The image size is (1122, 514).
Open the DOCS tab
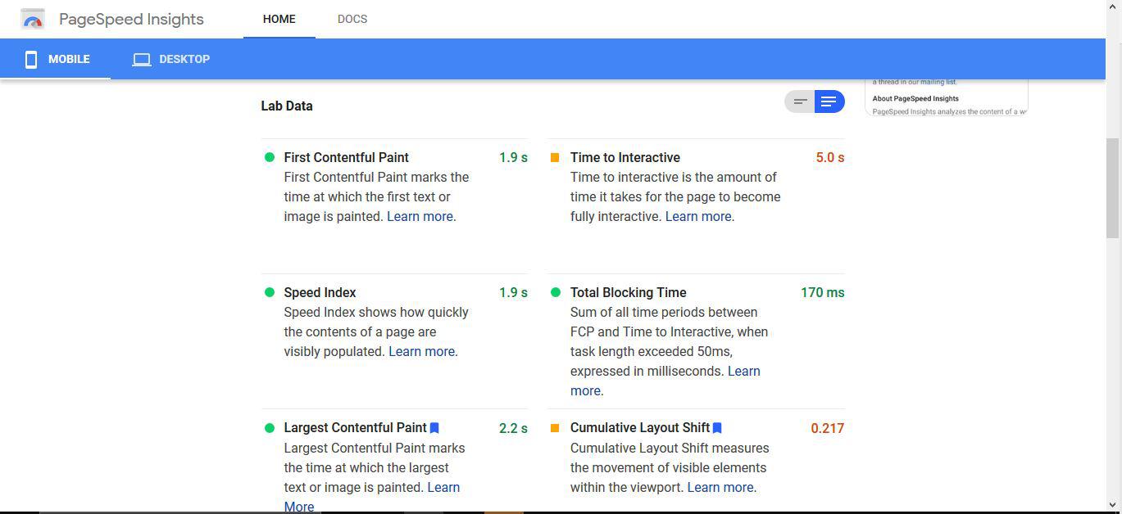coord(352,19)
